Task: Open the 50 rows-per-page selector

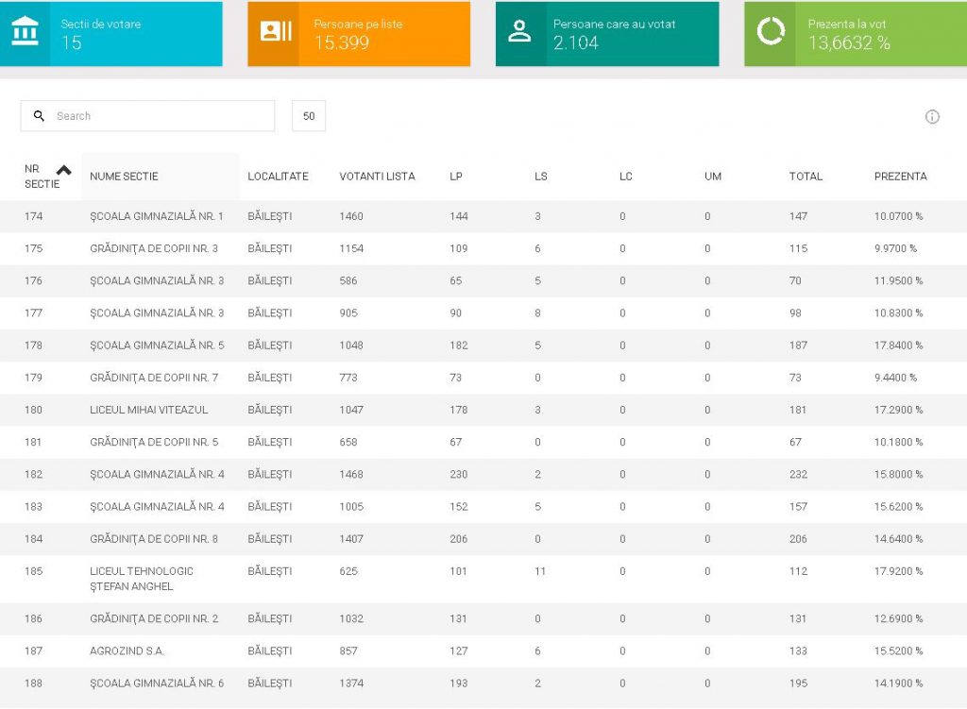Action: tap(309, 116)
